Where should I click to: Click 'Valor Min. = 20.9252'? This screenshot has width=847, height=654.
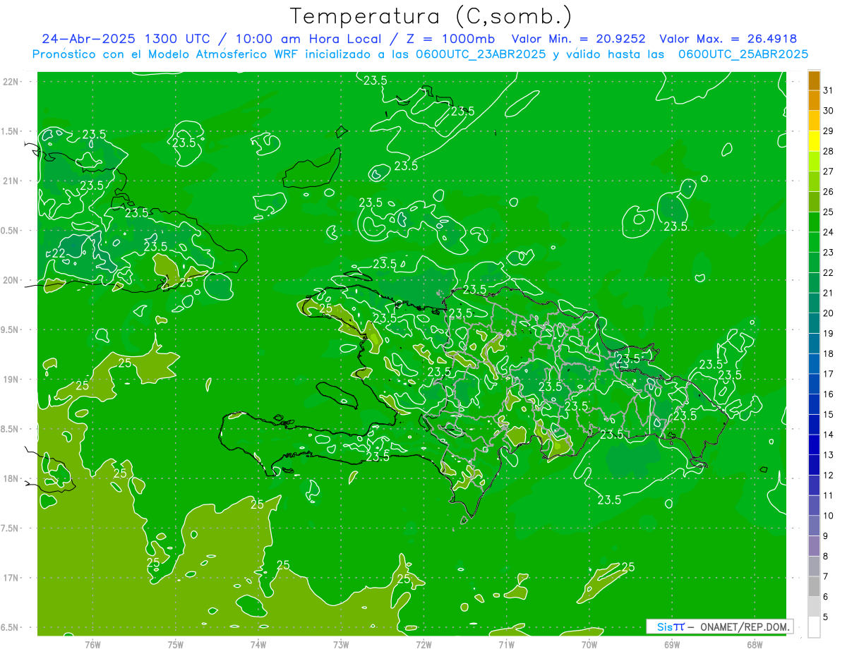click(x=578, y=39)
